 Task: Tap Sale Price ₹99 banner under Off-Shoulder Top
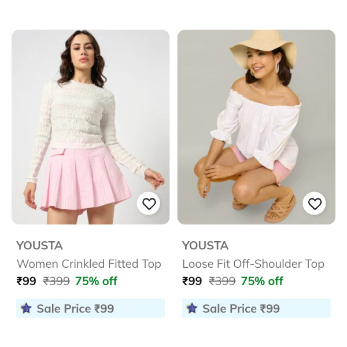click(x=256, y=308)
